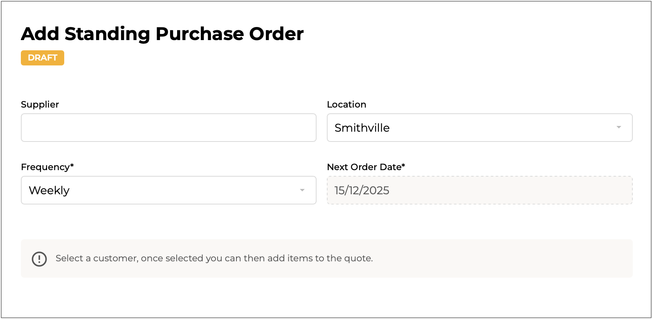Image resolution: width=652 pixels, height=319 pixels.
Task: Click the 15/12/2025 date value
Action: (362, 190)
